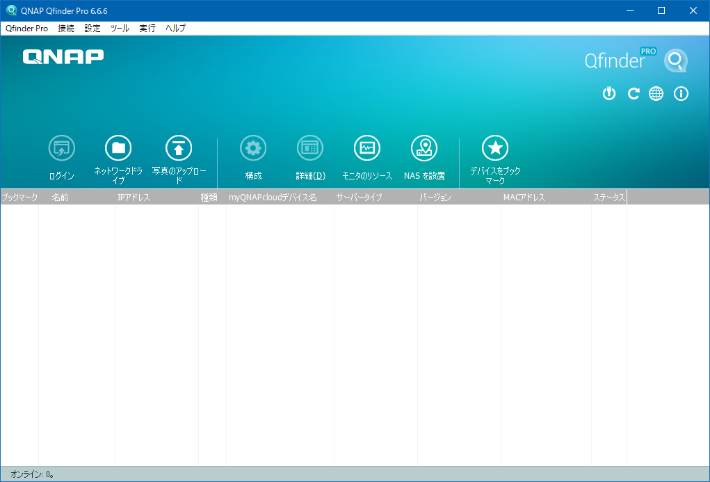Open the ツール (Tools) menu
Screen dimensions: 710x482
(x=119, y=29)
